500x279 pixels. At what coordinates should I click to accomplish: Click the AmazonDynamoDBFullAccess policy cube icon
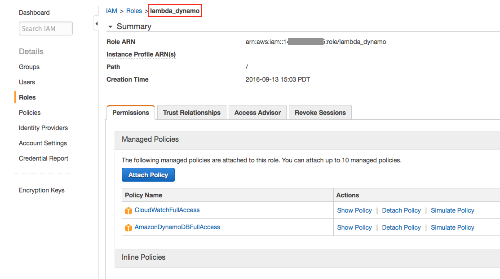point(128,227)
